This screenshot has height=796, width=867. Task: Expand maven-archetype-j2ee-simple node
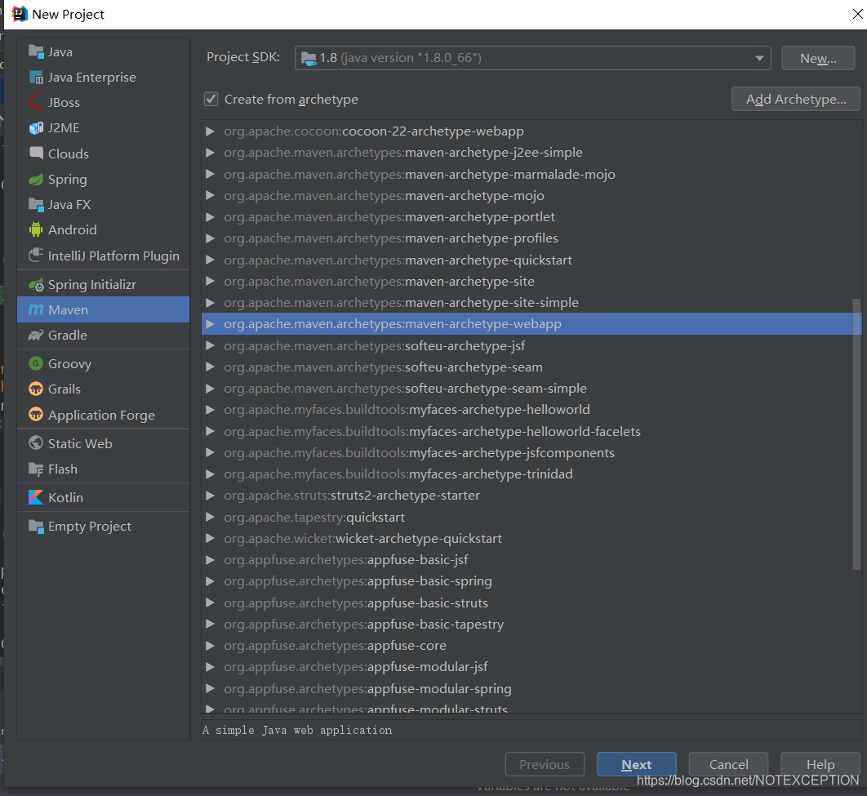pos(210,153)
